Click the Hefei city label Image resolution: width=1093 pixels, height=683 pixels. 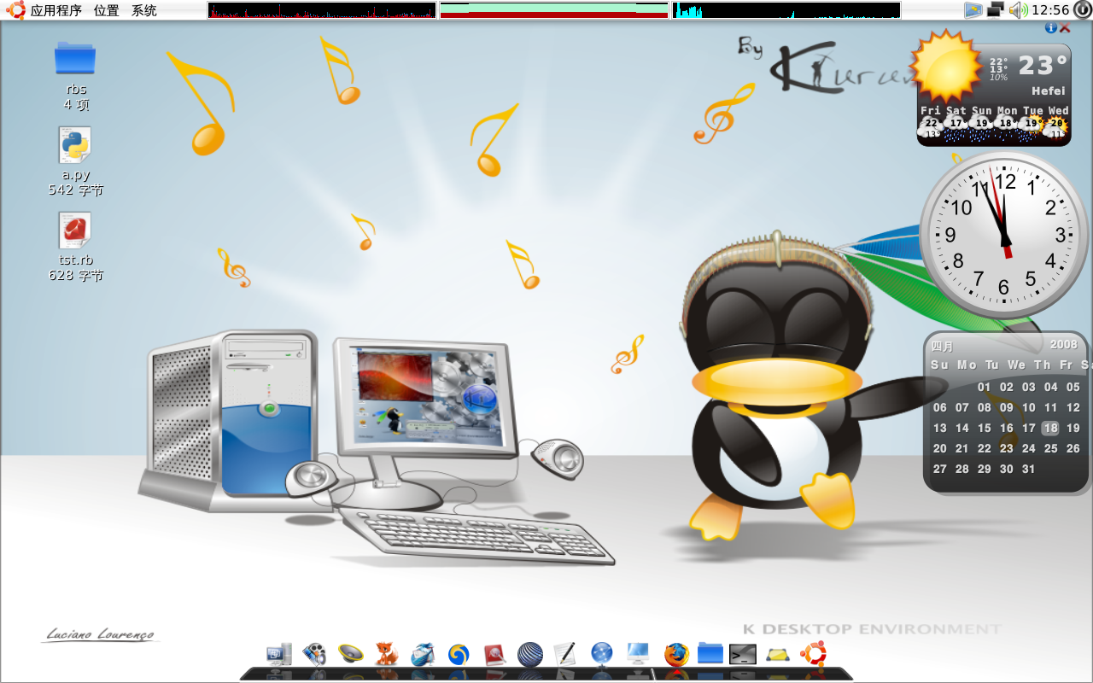point(1049,90)
